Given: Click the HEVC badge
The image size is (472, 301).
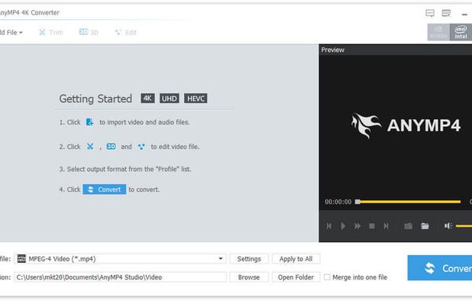Looking at the screenshot, I should [x=196, y=98].
